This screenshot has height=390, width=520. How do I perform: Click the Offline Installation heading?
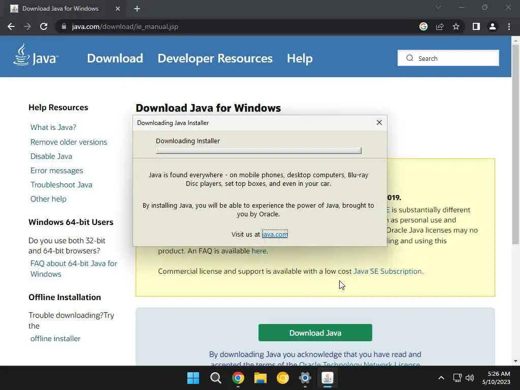pos(64,297)
